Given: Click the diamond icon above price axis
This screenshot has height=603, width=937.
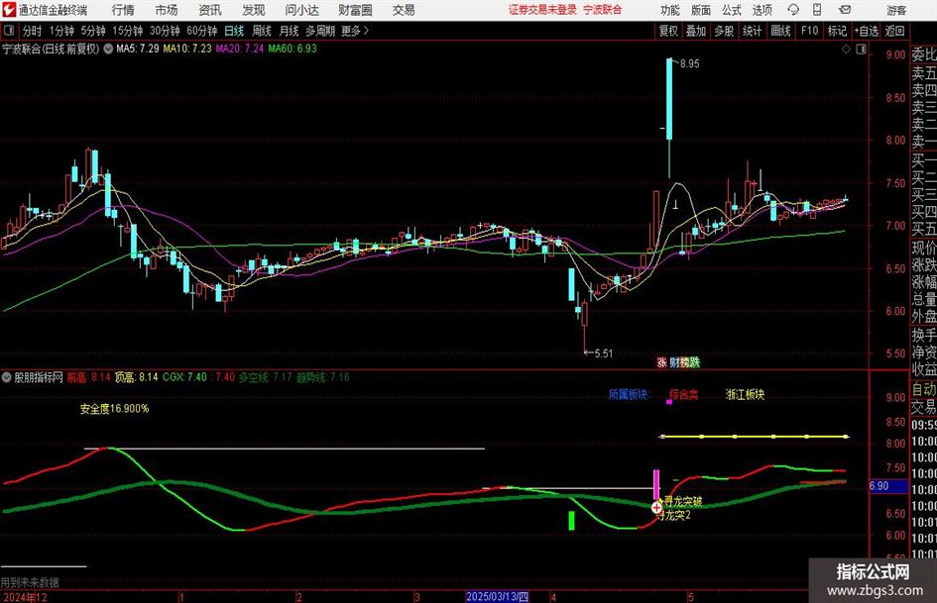Looking at the screenshot, I should [x=846, y=50].
